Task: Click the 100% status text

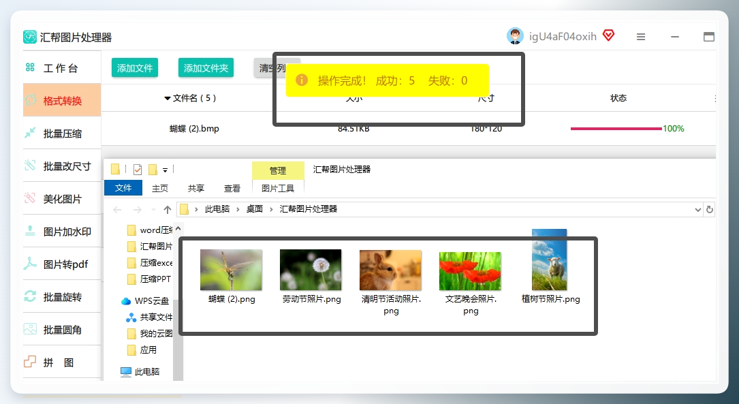Action: point(674,128)
